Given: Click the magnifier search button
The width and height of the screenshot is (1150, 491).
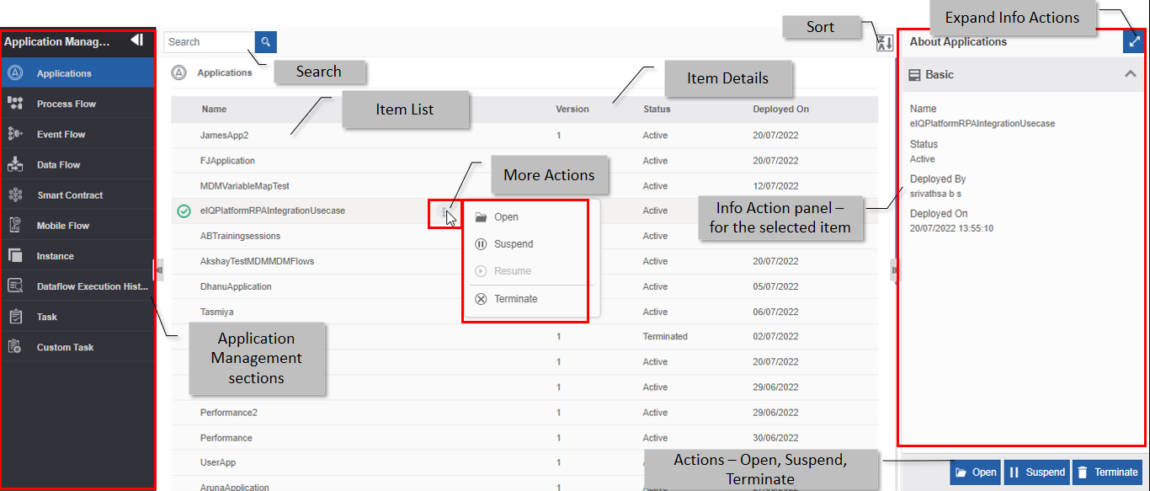Looking at the screenshot, I should [x=266, y=41].
